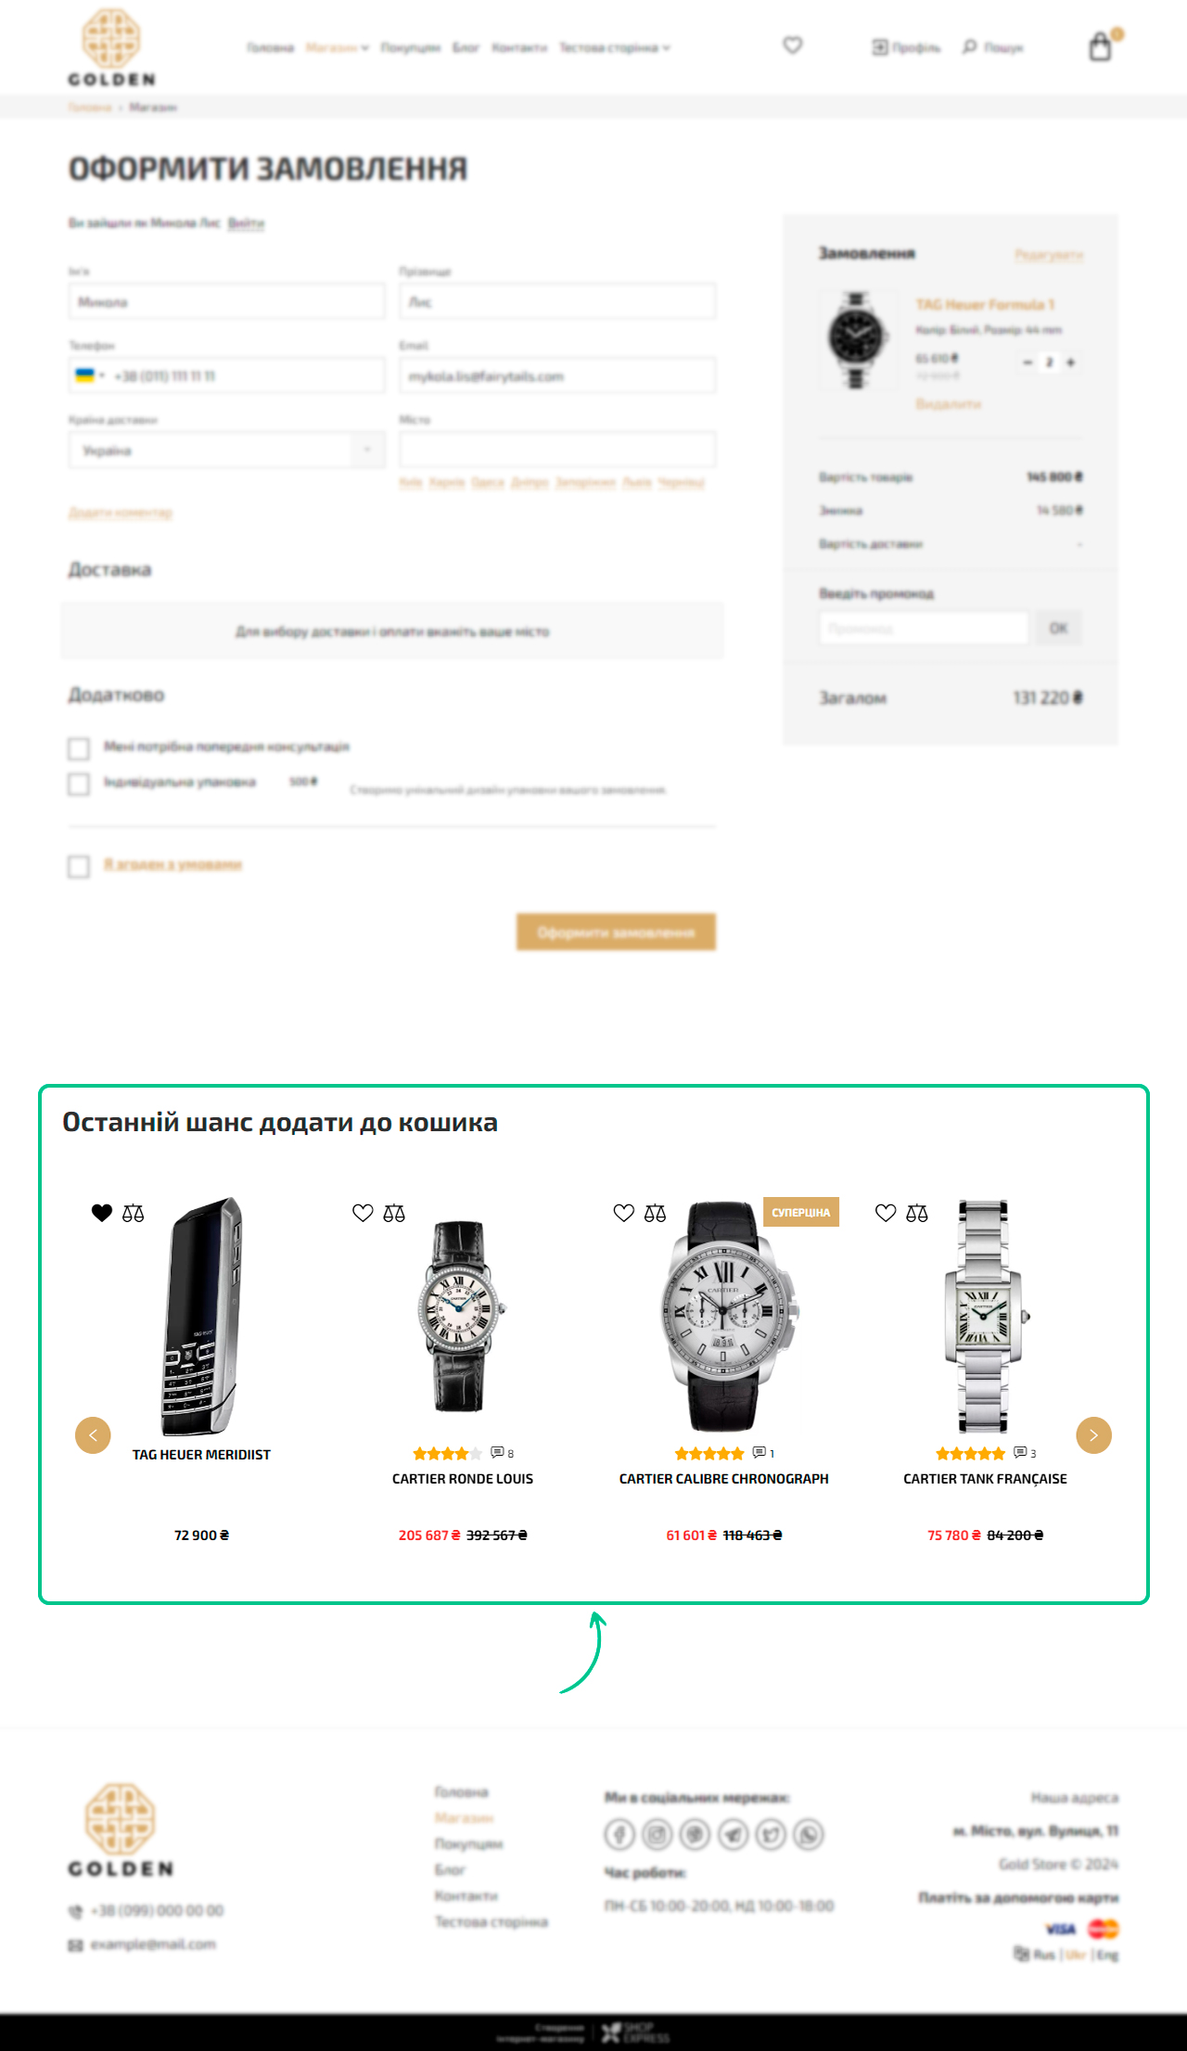Click the promo code input field
This screenshot has width=1187, height=2051.
924,628
